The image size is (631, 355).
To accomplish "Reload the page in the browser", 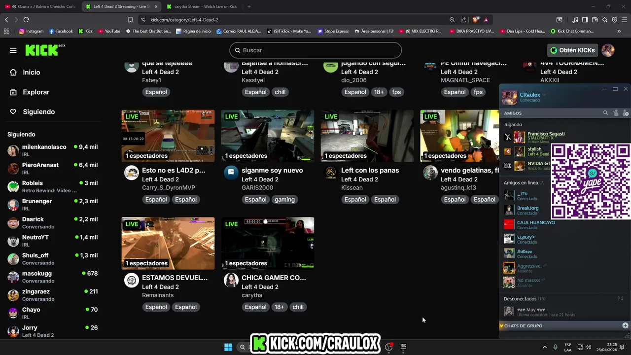I will point(26,20).
